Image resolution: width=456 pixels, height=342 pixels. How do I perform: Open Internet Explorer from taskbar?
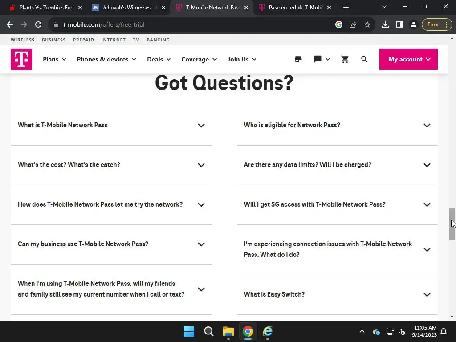(268, 331)
